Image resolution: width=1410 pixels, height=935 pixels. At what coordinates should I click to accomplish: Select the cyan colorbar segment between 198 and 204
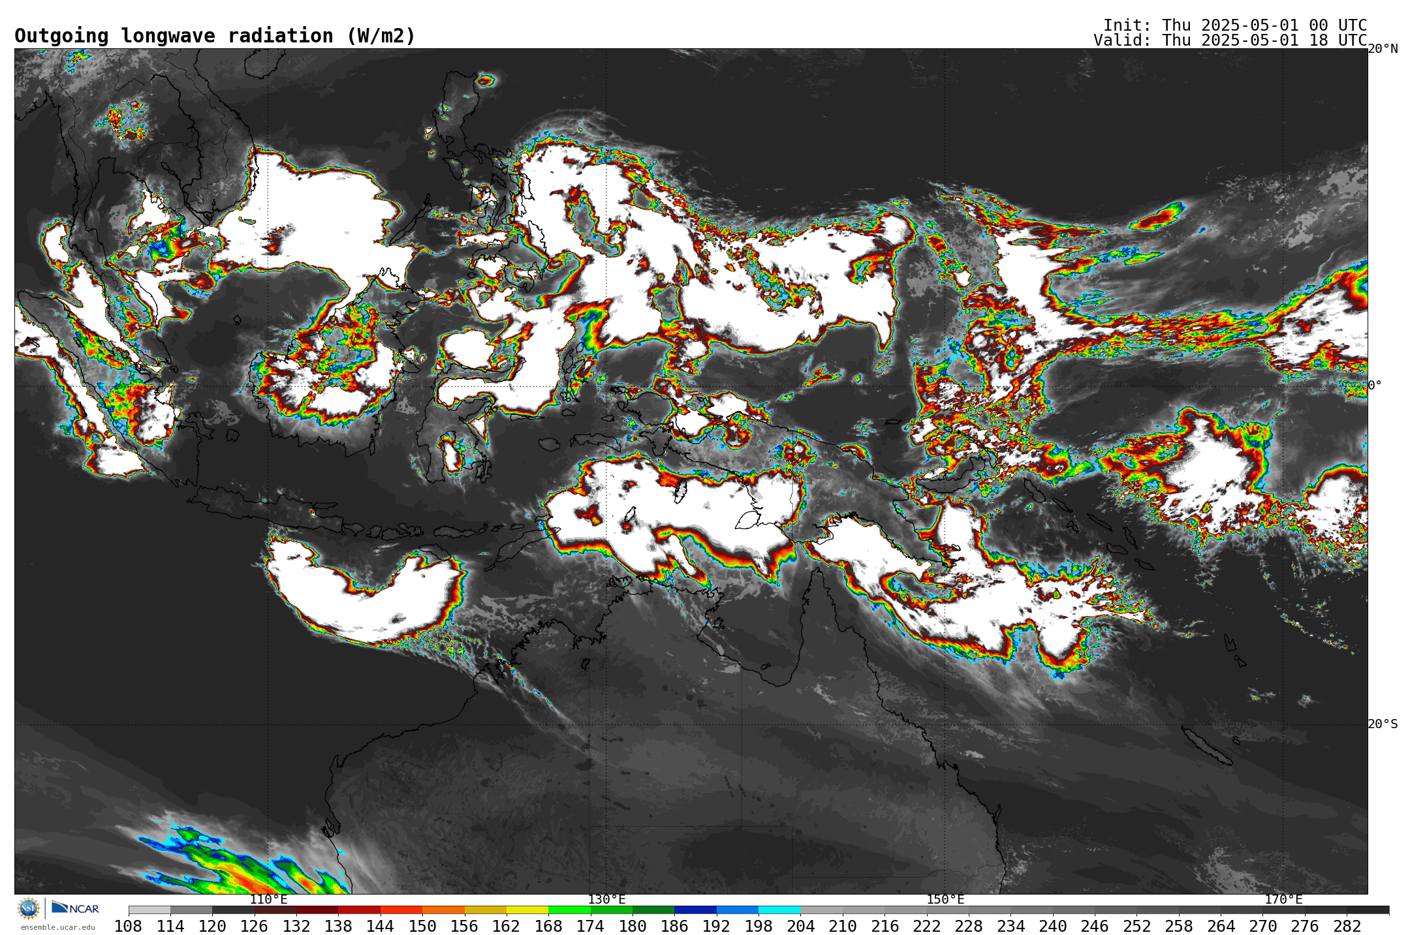click(x=779, y=910)
